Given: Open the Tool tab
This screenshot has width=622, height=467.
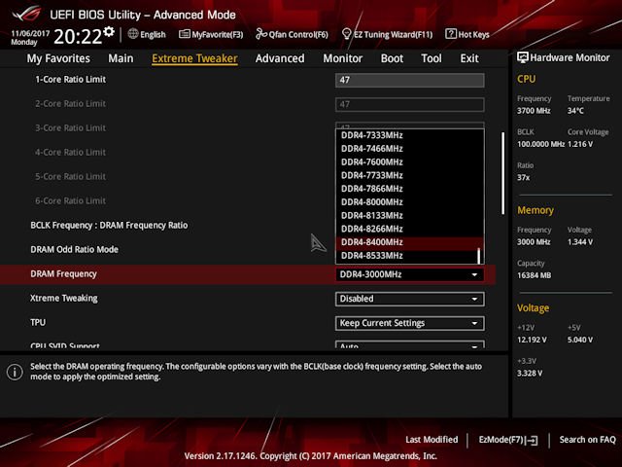Looking at the screenshot, I should 432,58.
